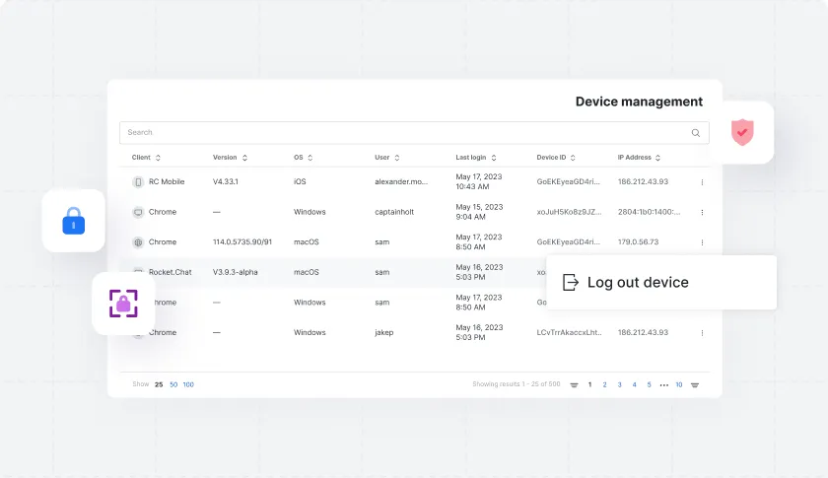Viewport: 828px width, 478px height.
Task: Click desktop icon in captainholt row
Action: click(138, 212)
